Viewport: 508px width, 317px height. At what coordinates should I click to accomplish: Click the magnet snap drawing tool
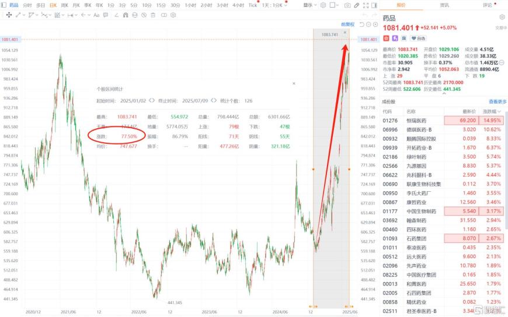coord(124,15)
